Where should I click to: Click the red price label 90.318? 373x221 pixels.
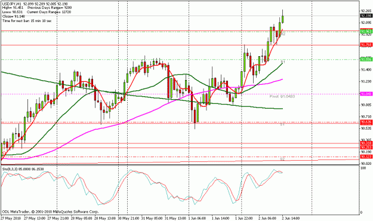click(x=366, y=143)
